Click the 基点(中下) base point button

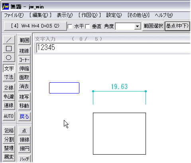click(x=177, y=26)
